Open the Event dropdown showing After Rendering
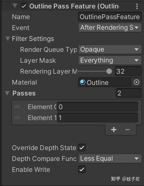 click(110, 28)
